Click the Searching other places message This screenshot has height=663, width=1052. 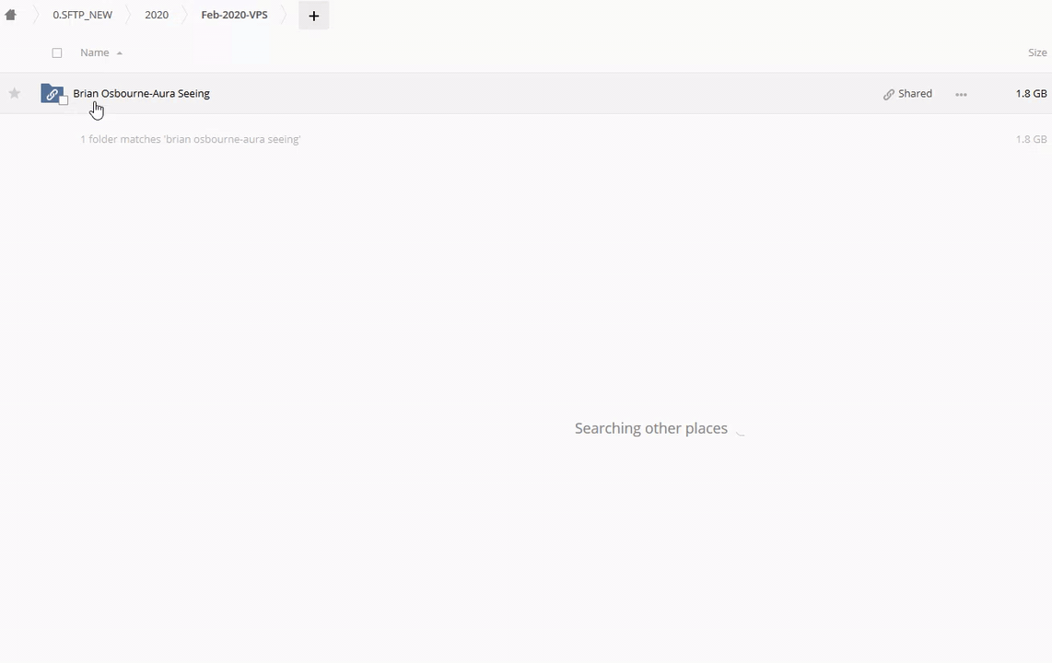pos(650,428)
